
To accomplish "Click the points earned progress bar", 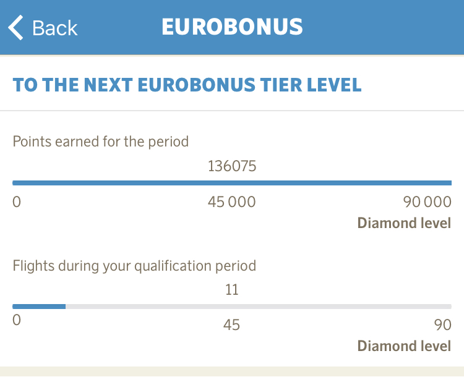I will click(x=232, y=183).
